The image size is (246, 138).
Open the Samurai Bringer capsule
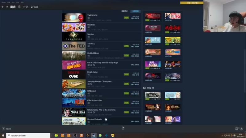point(173,64)
